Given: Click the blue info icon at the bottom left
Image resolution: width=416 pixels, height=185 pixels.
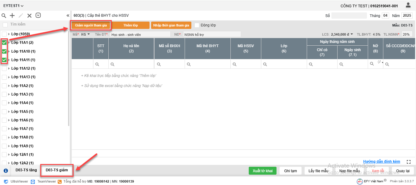Looking at the screenshot, I should click(x=5, y=170).
